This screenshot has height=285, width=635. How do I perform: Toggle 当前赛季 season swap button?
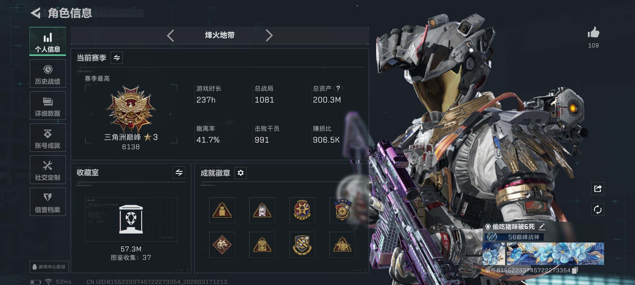click(117, 58)
